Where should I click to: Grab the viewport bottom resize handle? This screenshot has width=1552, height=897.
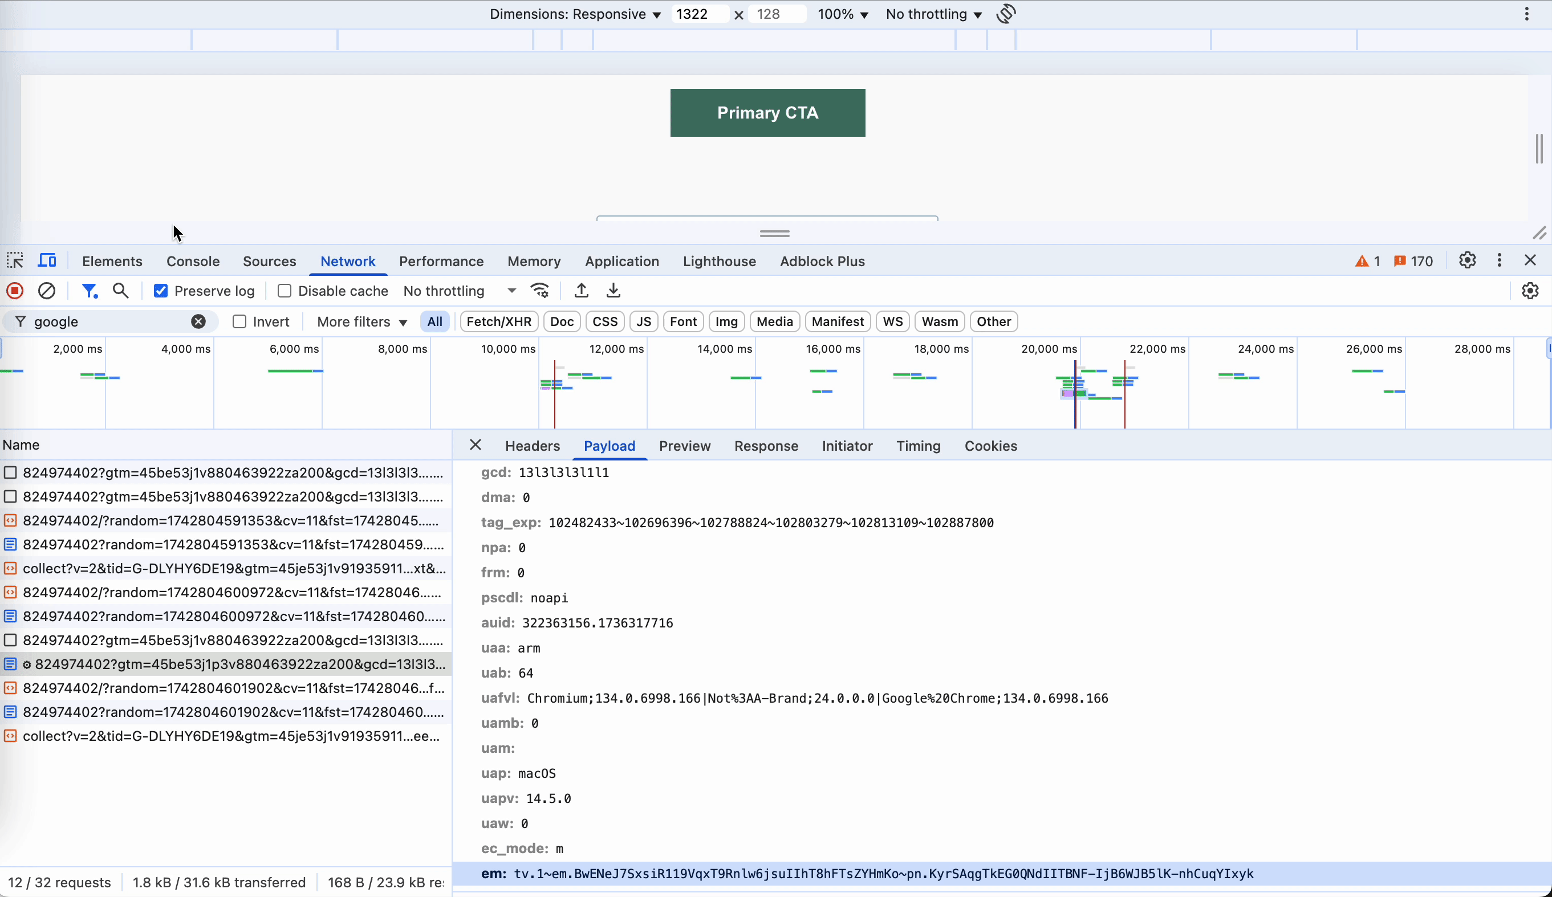click(775, 233)
